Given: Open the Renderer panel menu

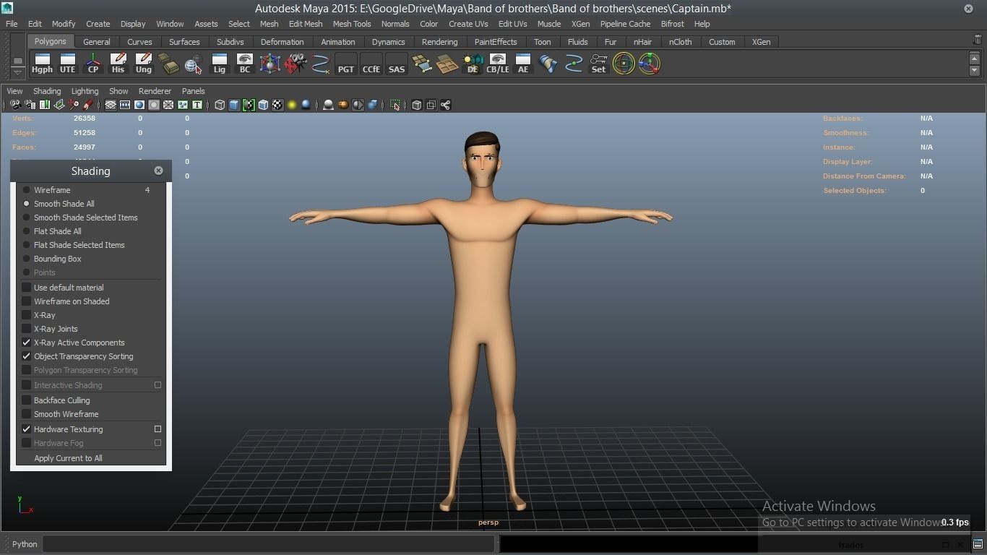Looking at the screenshot, I should click(x=155, y=91).
